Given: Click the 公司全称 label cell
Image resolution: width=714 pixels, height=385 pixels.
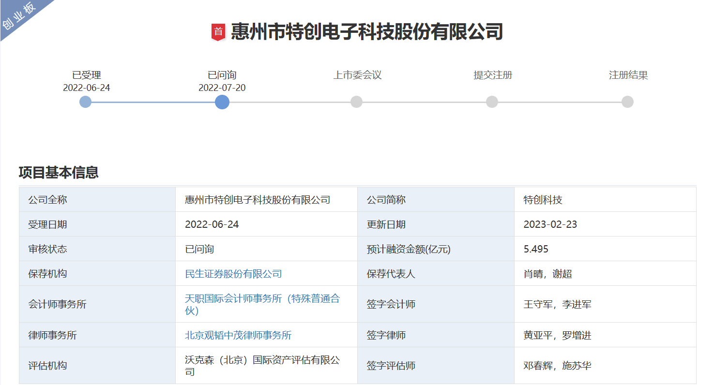Looking at the screenshot, I should click(x=97, y=199).
